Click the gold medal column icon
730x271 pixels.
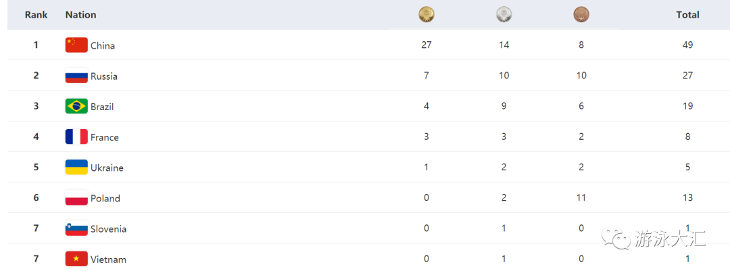pos(427,15)
